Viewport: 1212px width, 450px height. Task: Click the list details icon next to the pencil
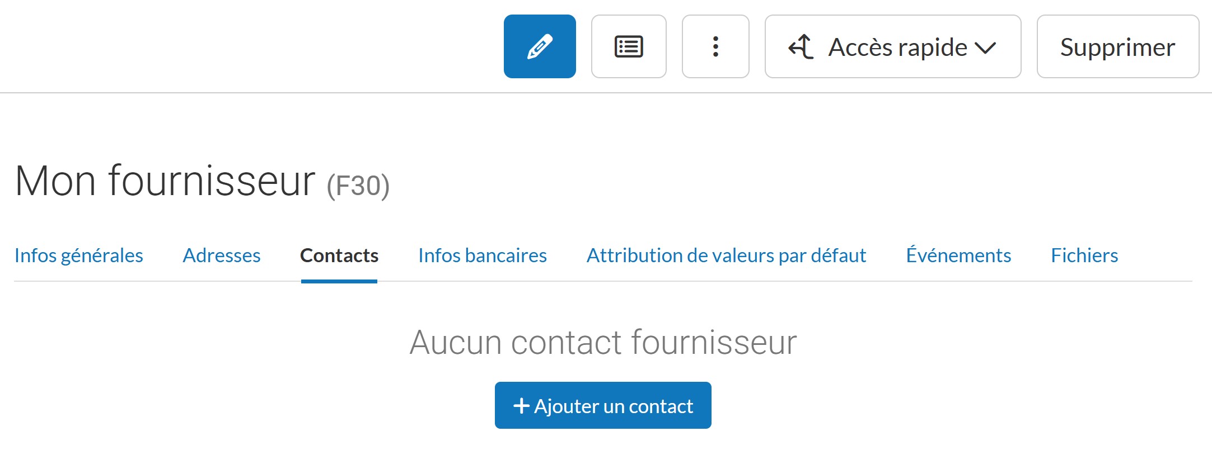628,46
